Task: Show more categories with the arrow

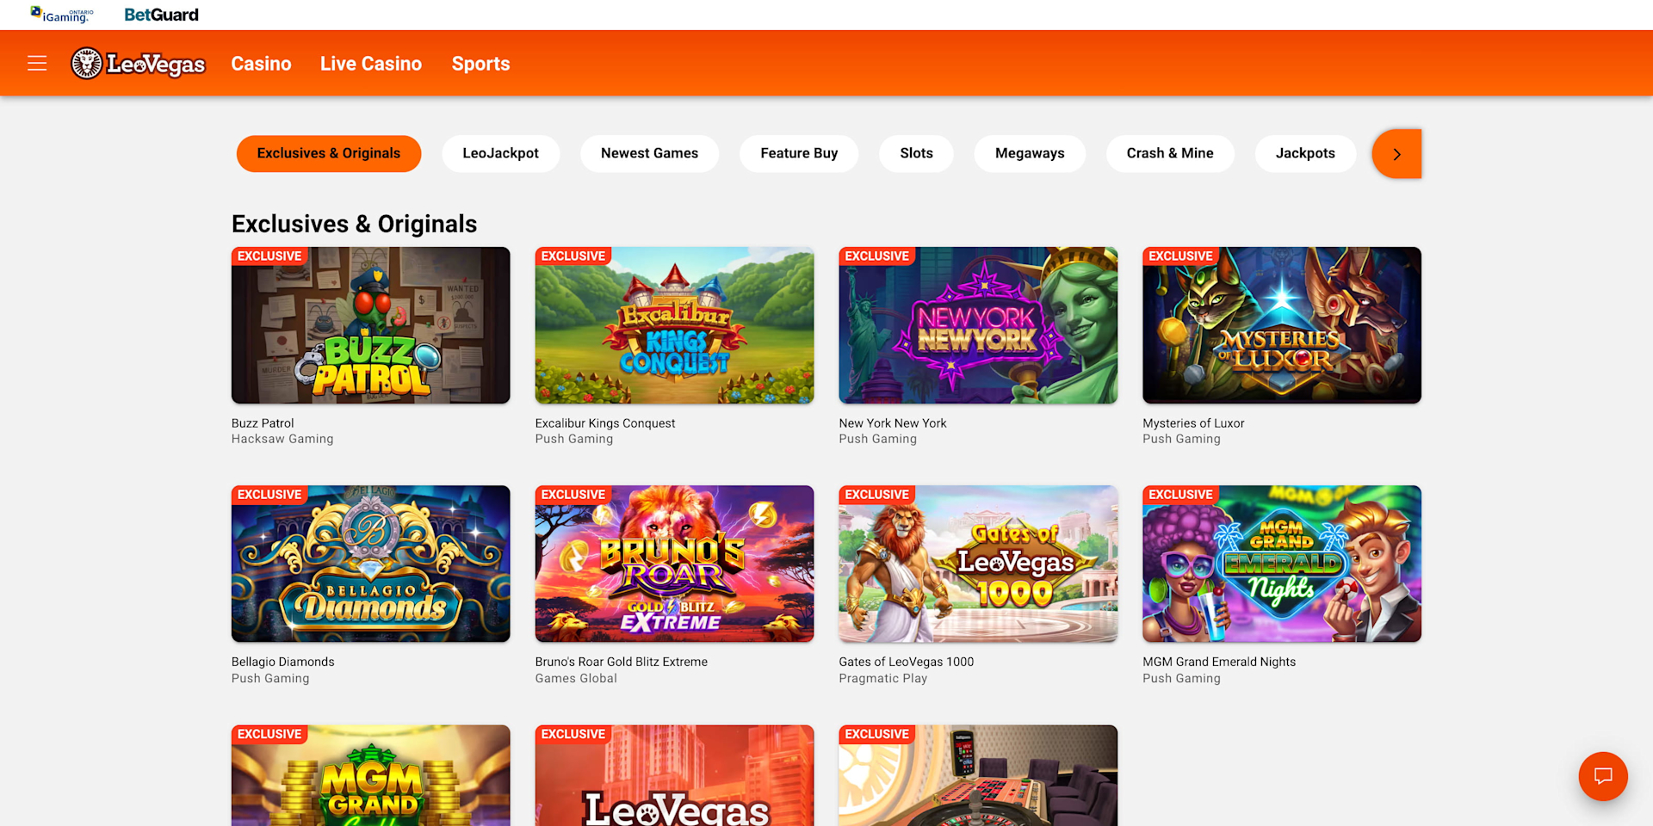Action: pyautogui.click(x=1396, y=154)
